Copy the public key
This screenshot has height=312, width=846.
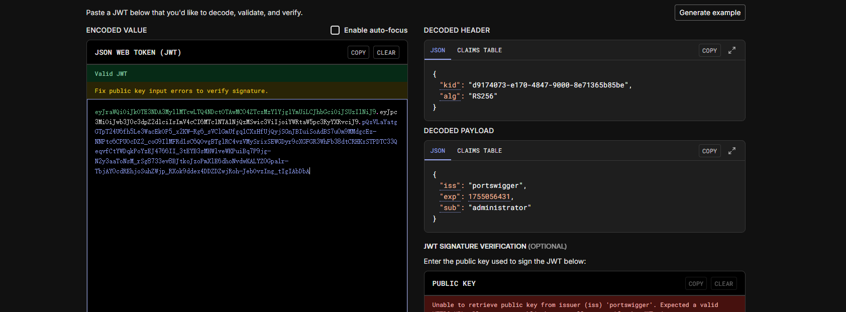click(x=696, y=284)
